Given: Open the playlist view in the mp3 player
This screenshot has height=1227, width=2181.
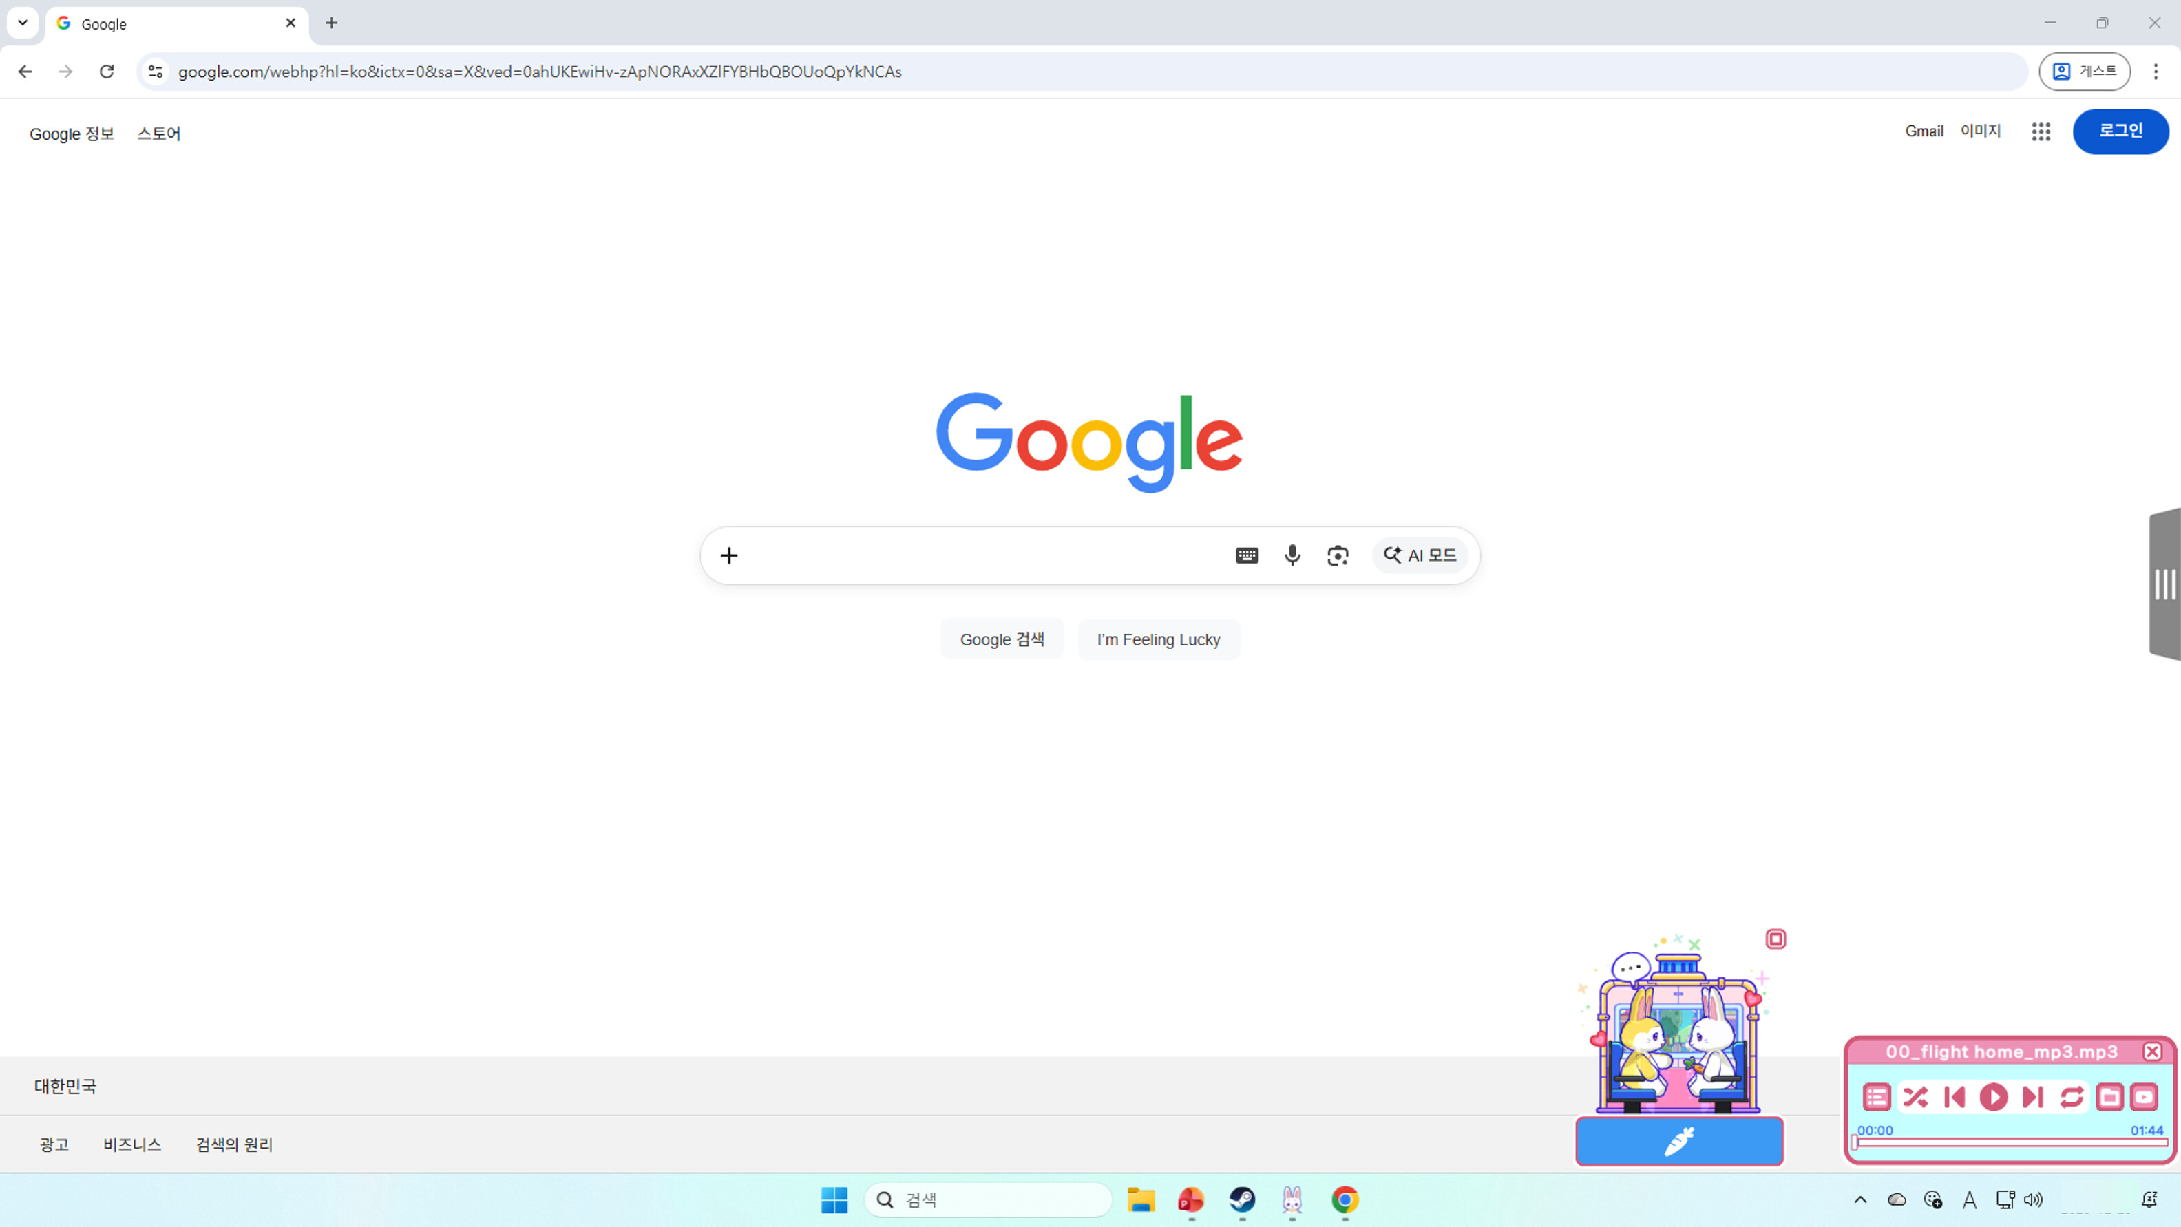Looking at the screenshot, I should click(x=1877, y=1097).
